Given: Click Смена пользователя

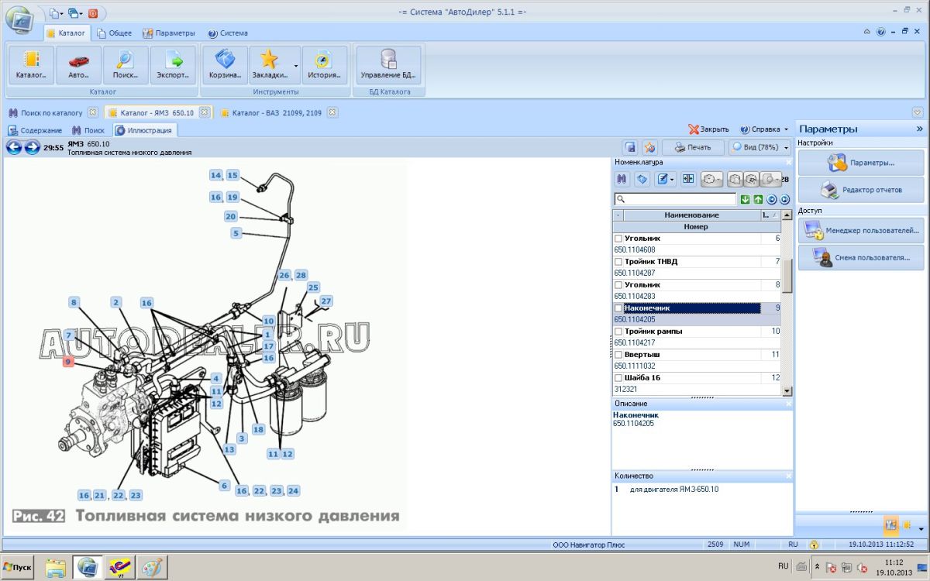Looking at the screenshot, I should pyautogui.click(x=861, y=257).
